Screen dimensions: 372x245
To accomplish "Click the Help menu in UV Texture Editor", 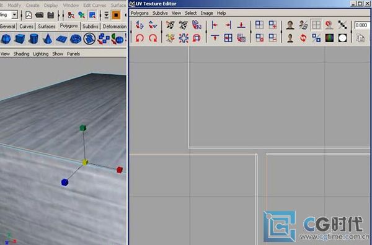I will pyautogui.click(x=221, y=13).
